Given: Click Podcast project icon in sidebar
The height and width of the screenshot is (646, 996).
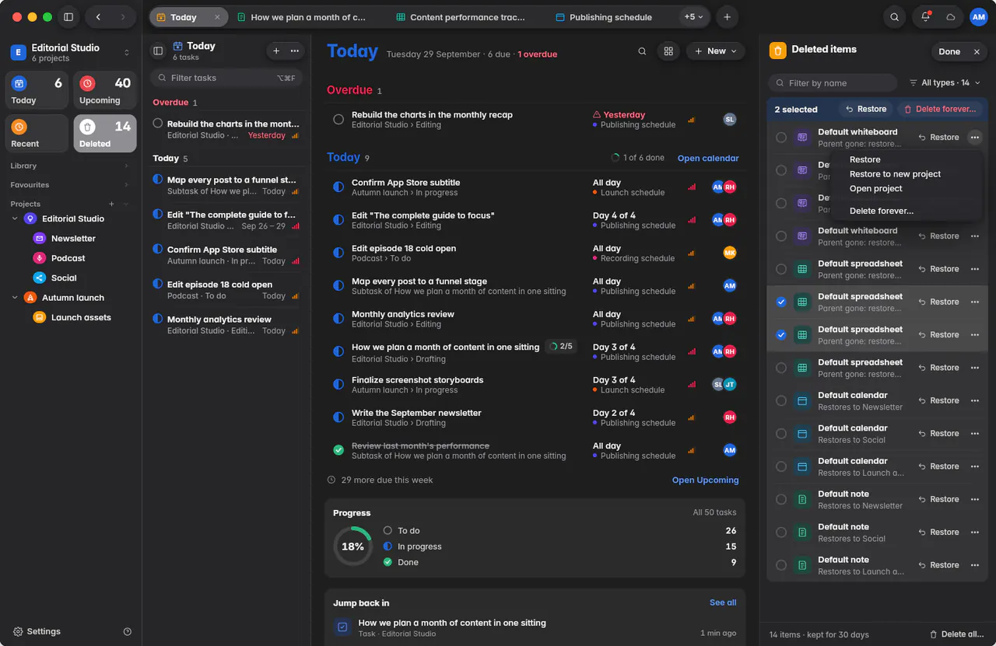Looking at the screenshot, I should point(39,258).
